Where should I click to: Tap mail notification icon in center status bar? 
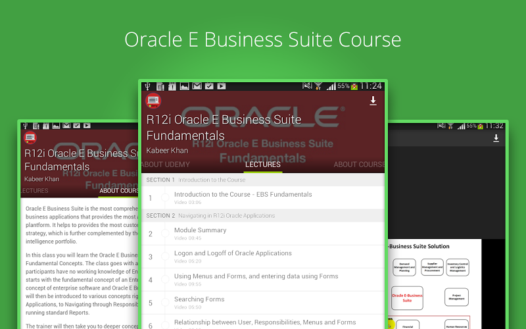point(197,86)
